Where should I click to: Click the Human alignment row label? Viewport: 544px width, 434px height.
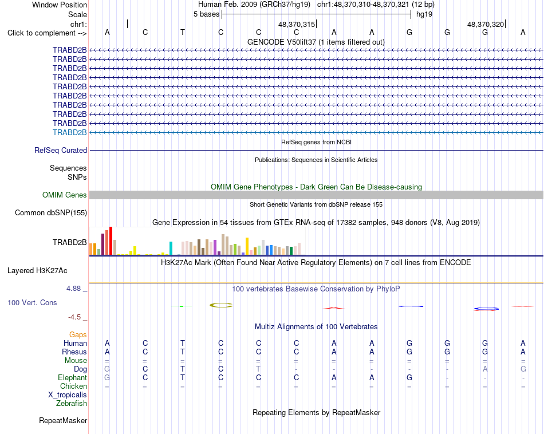tap(75, 343)
